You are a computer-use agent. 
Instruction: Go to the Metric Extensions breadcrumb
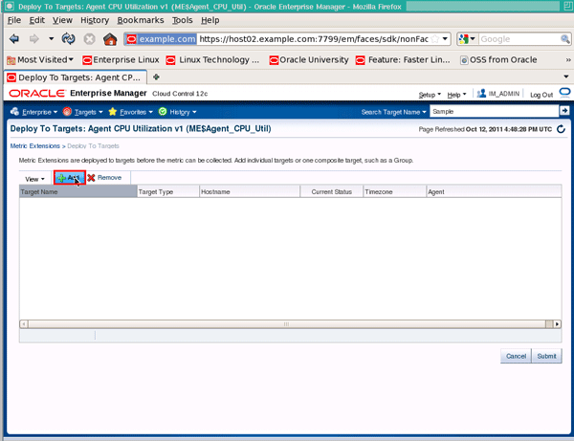coord(35,146)
